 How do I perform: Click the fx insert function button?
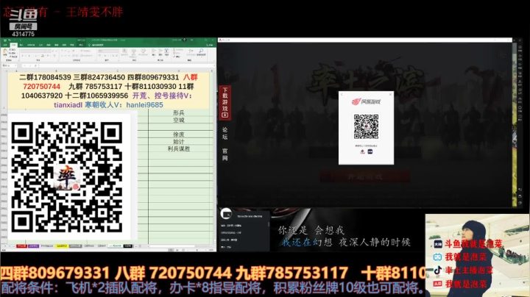tap(35, 65)
